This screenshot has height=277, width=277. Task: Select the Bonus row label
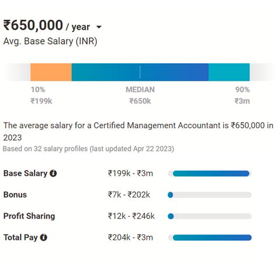pyautogui.click(x=15, y=195)
